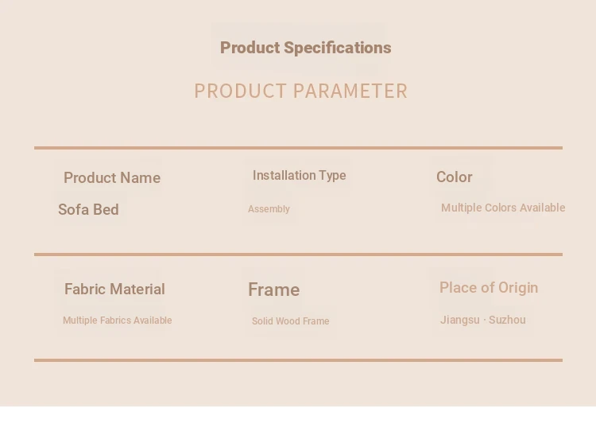Click the bottom divider below Solid Wood Frame
This screenshot has height=443, width=596.
coord(298,360)
